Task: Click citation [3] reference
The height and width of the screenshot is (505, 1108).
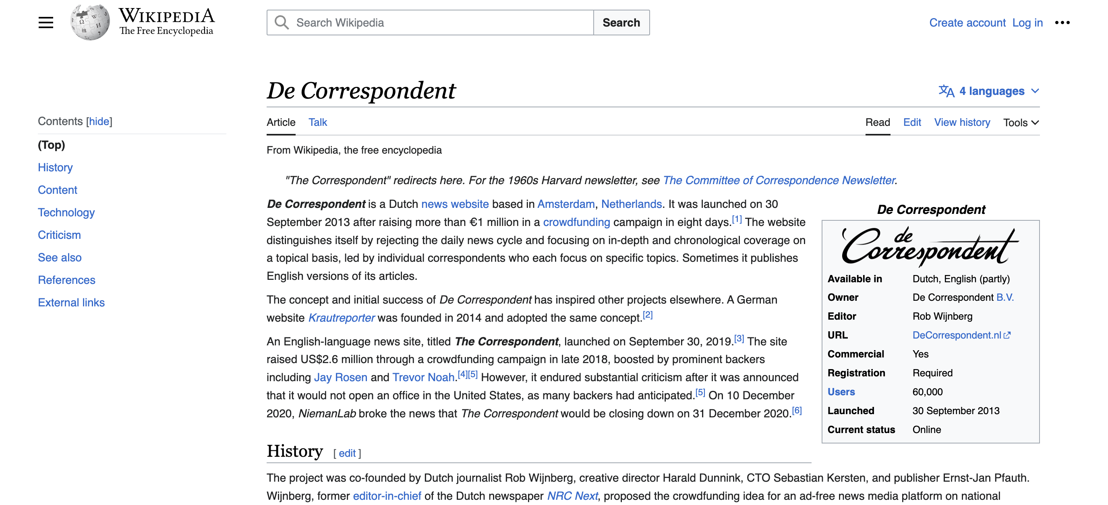Action: tap(739, 339)
